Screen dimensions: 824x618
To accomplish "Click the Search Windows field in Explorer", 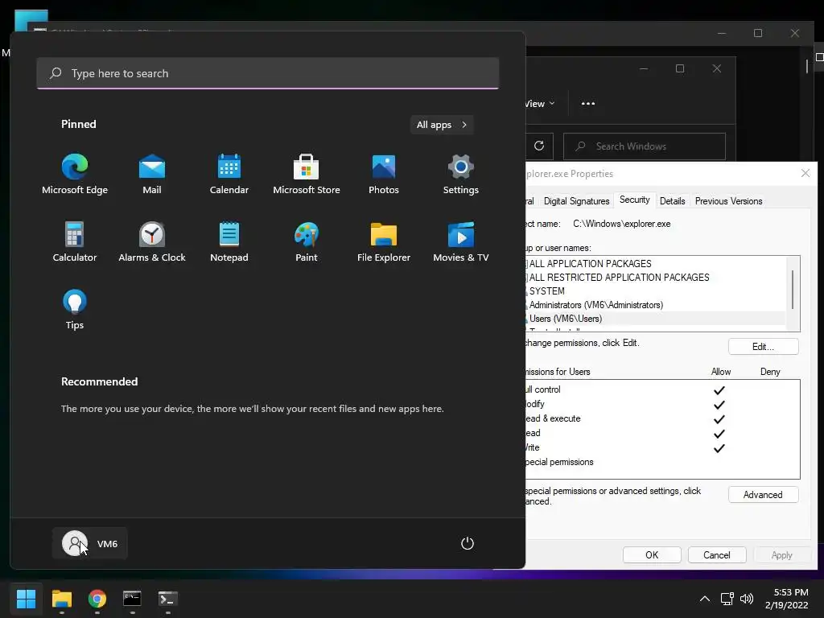I will coord(645,146).
